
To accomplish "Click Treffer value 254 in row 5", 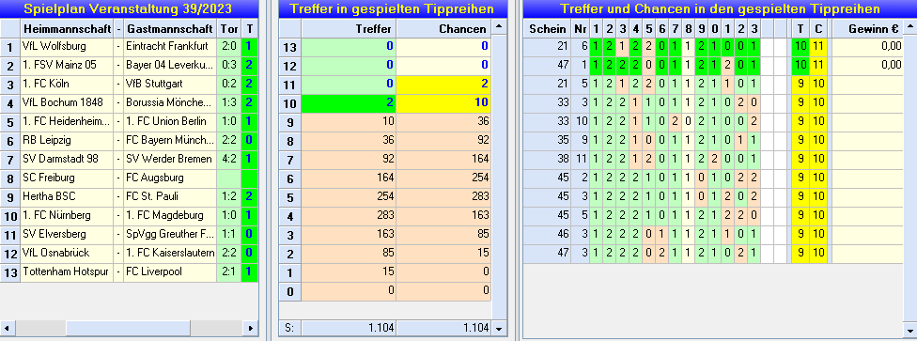I will click(x=349, y=197).
